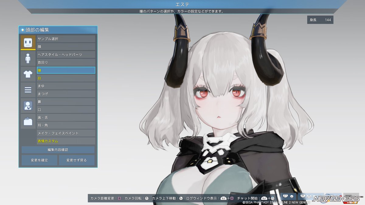Open メイク・フェイスペイント entry

[66, 133]
